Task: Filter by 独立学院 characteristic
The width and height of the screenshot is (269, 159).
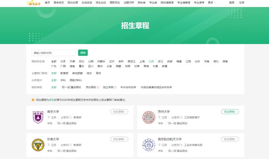Action: pos(108,87)
